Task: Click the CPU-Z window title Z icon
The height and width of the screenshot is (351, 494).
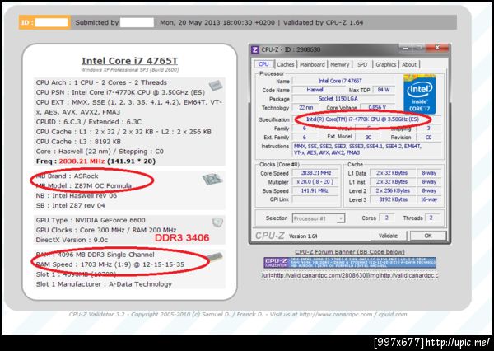Action: pos(255,49)
